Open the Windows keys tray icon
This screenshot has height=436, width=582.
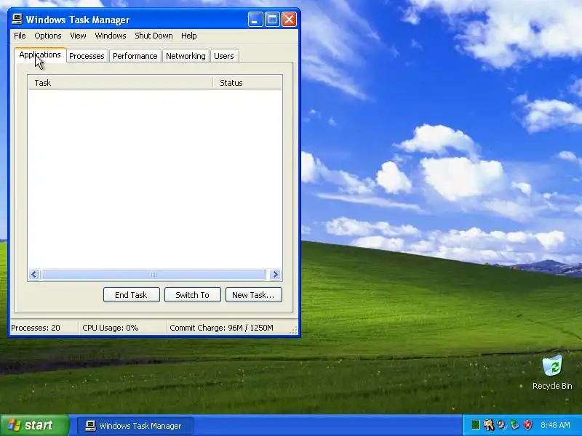pyautogui.click(x=488, y=425)
